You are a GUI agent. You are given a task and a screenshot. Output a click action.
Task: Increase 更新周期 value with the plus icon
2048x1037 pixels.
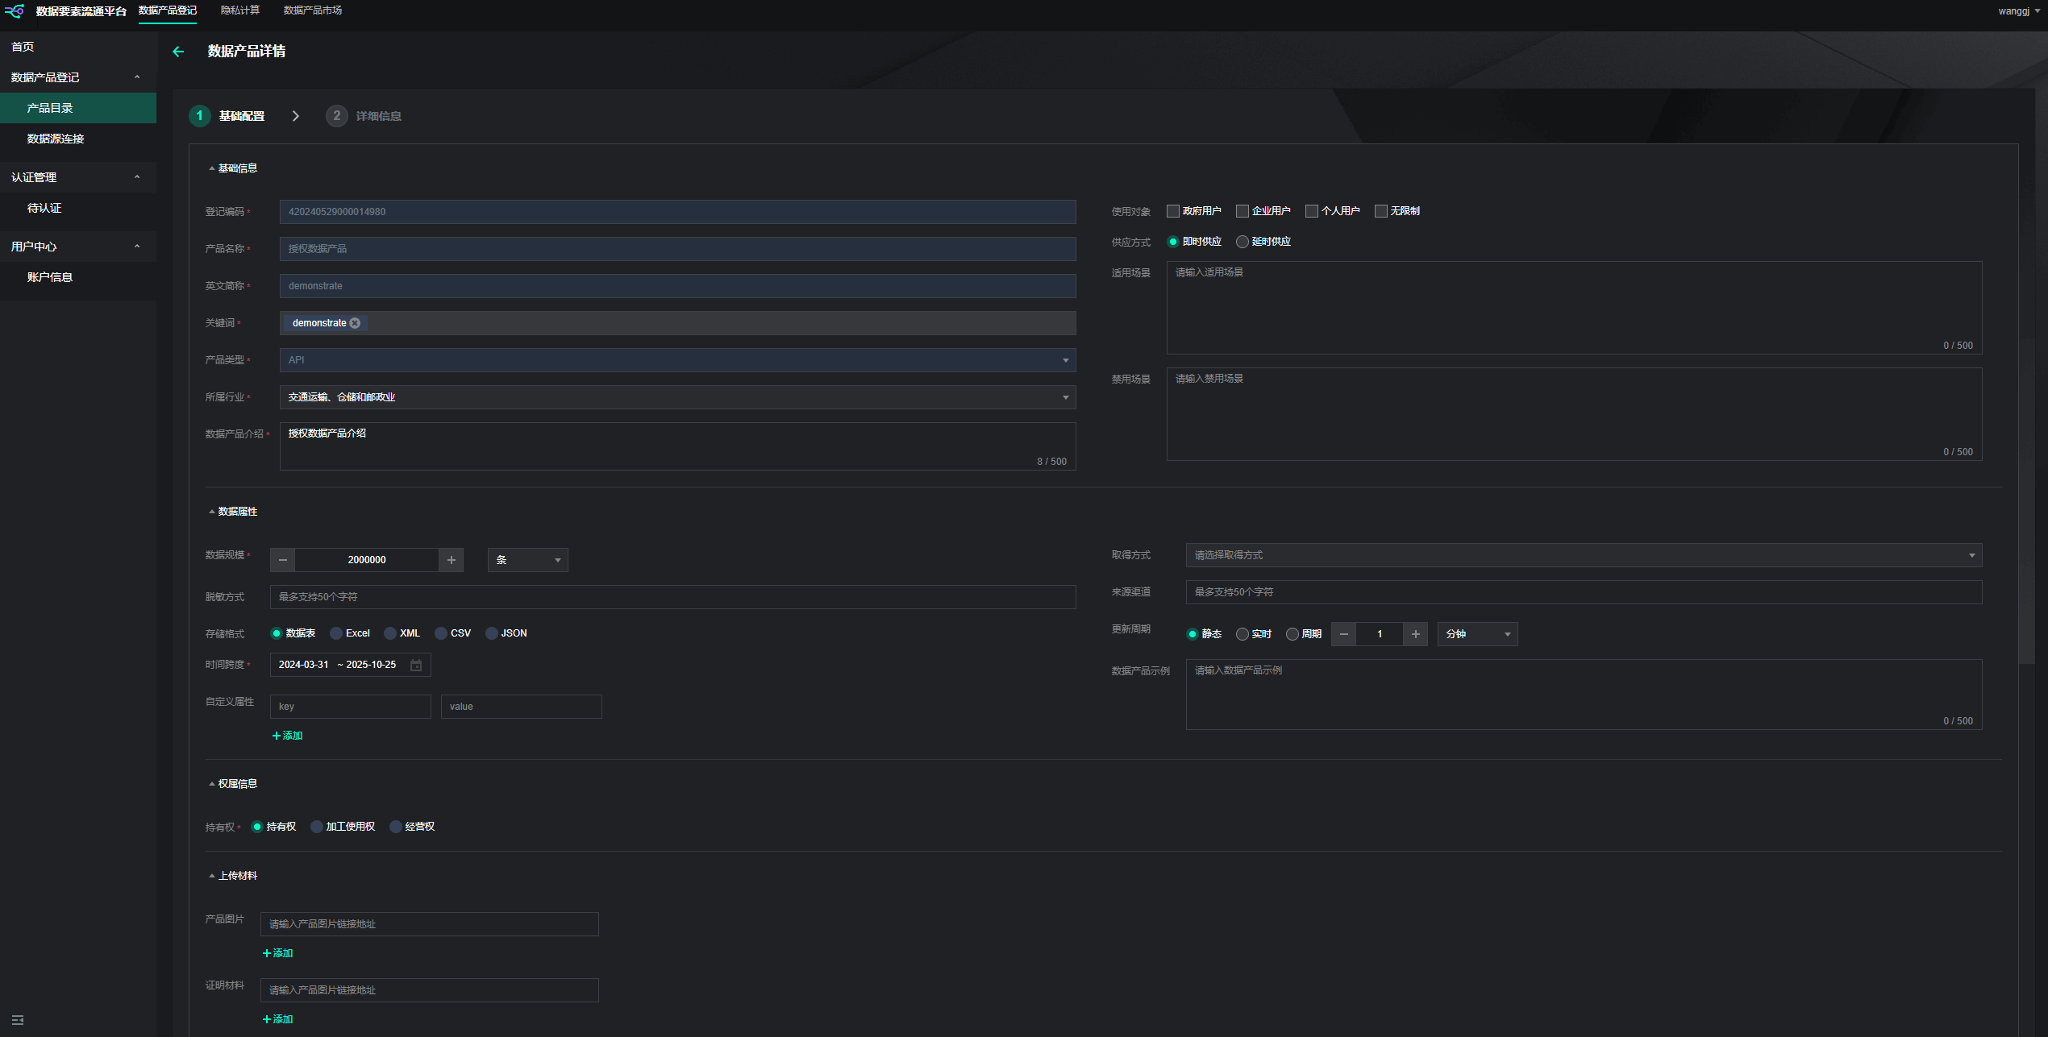1415,634
